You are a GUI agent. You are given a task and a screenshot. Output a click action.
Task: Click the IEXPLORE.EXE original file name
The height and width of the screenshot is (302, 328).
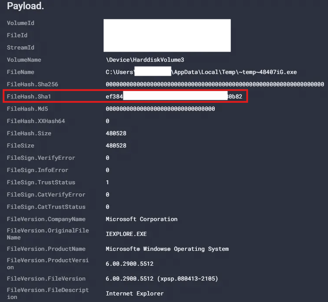[126, 234]
